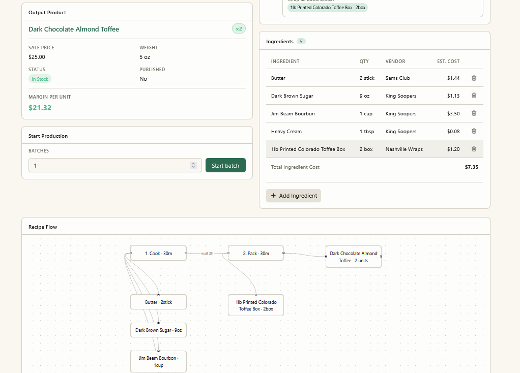Delete the Heavy Cream ingredient row

point(474,131)
